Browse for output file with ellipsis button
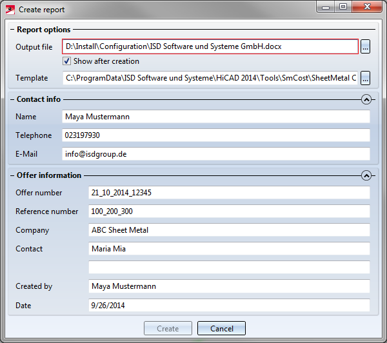387x343 pixels. (365, 46)
